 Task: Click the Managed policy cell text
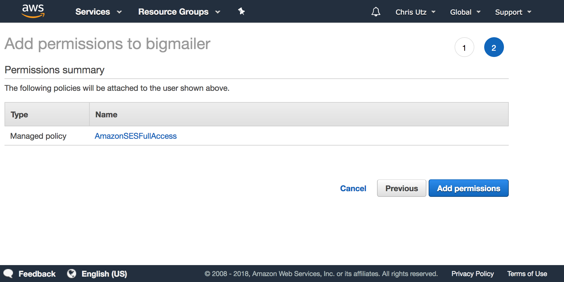[x=38, y=136]
